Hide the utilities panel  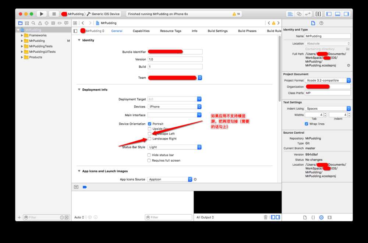coord(346,14)
